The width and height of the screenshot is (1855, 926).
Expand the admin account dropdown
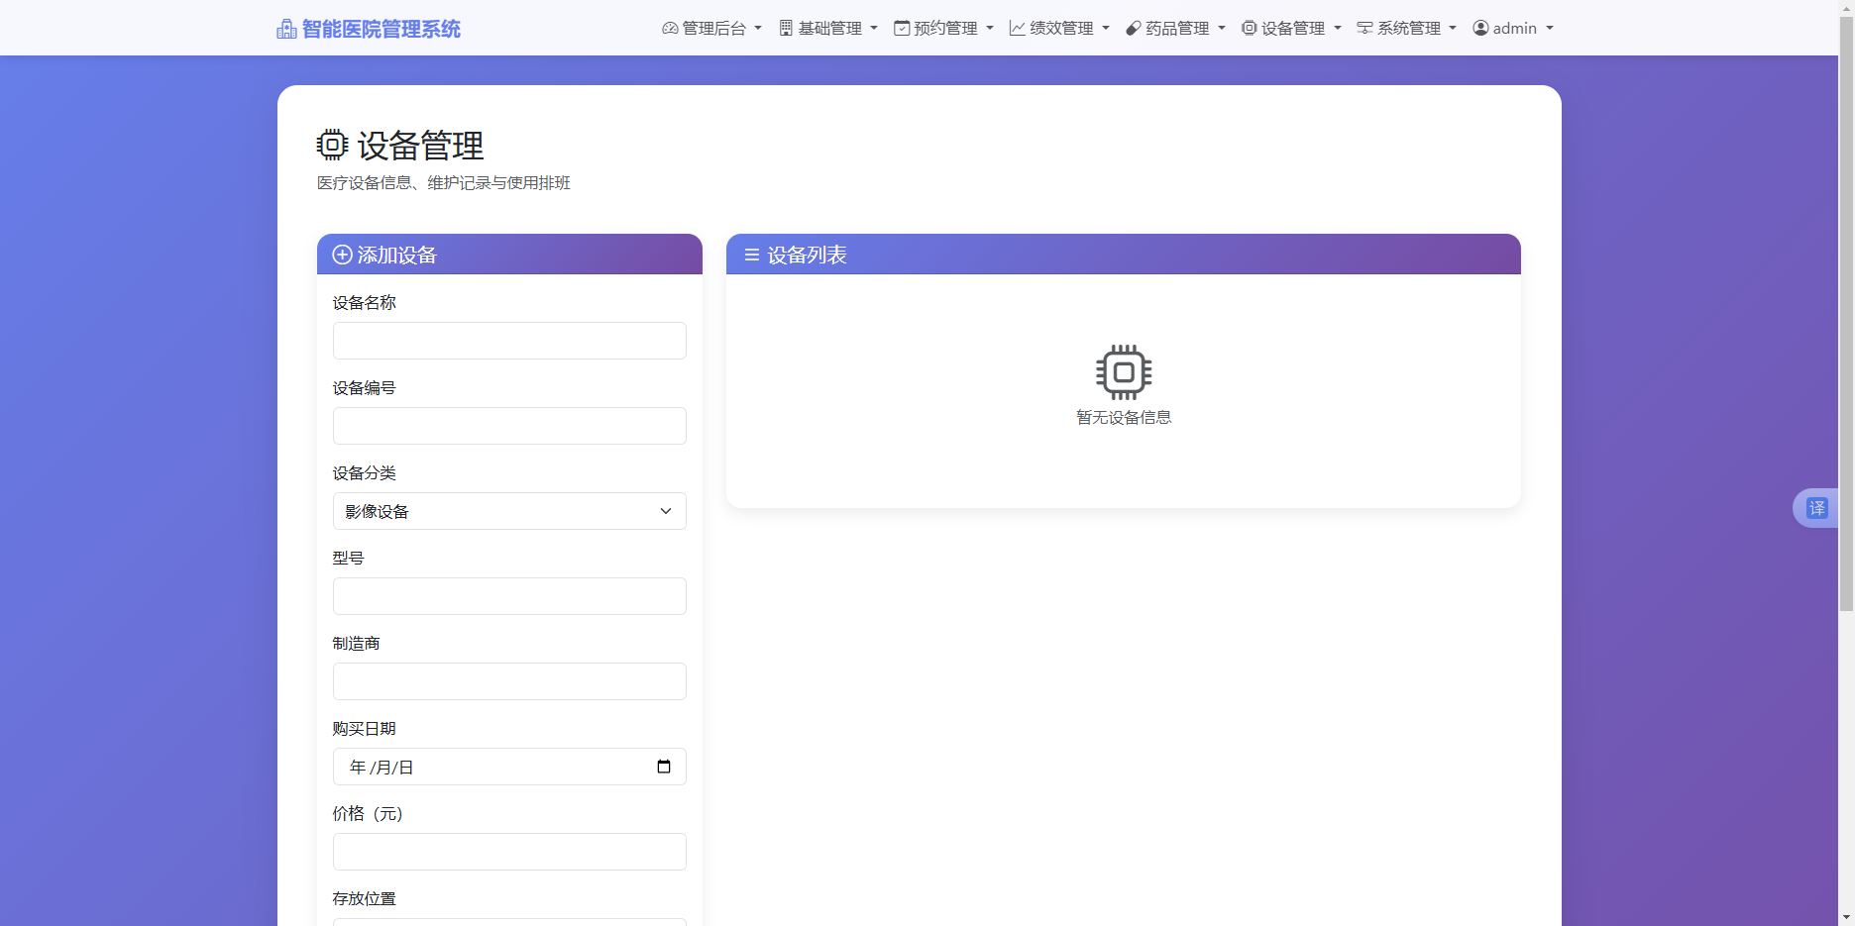point(1513,28)
